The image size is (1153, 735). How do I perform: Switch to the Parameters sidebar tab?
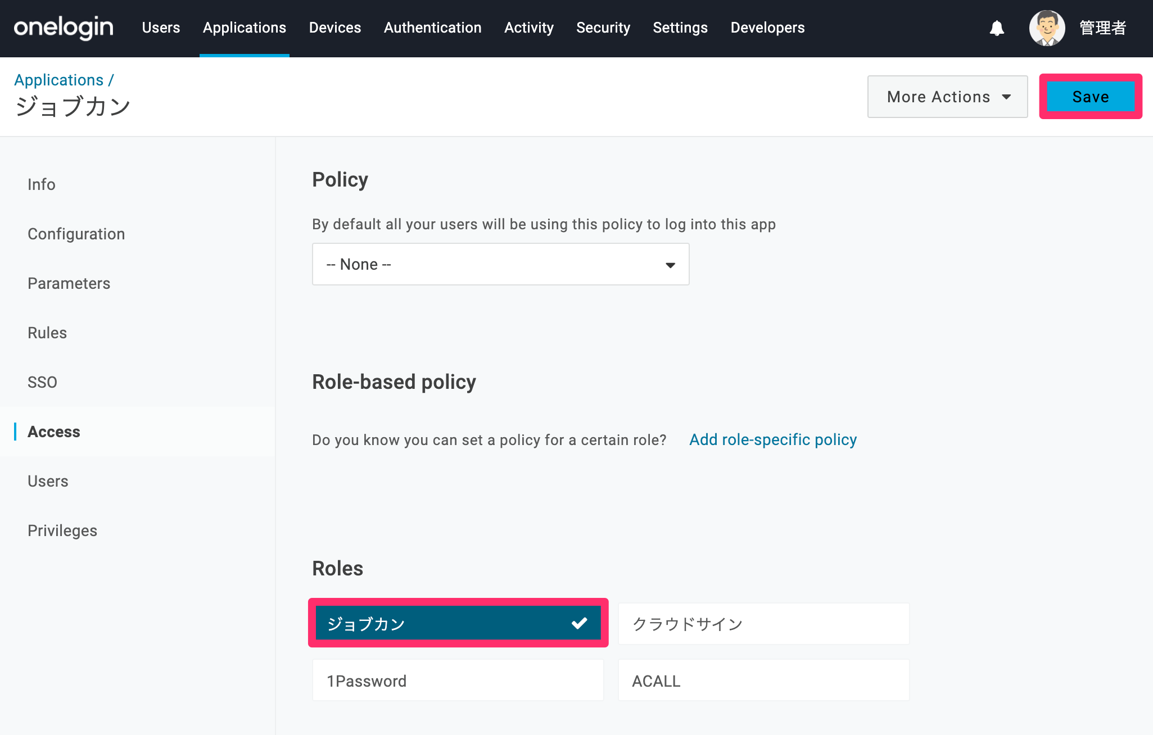tap(69, 283)
